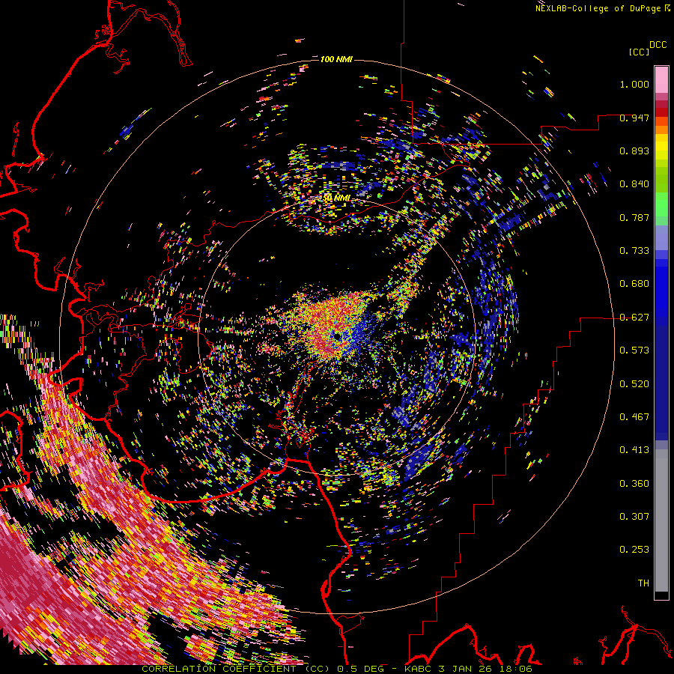Click the 0.840 legend value
This screenshot has height=674, width=674.
[634, 184]
